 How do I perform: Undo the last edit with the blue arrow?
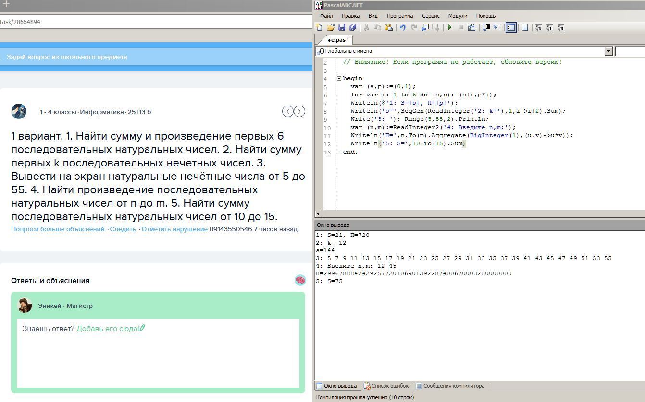pos(403,28)
